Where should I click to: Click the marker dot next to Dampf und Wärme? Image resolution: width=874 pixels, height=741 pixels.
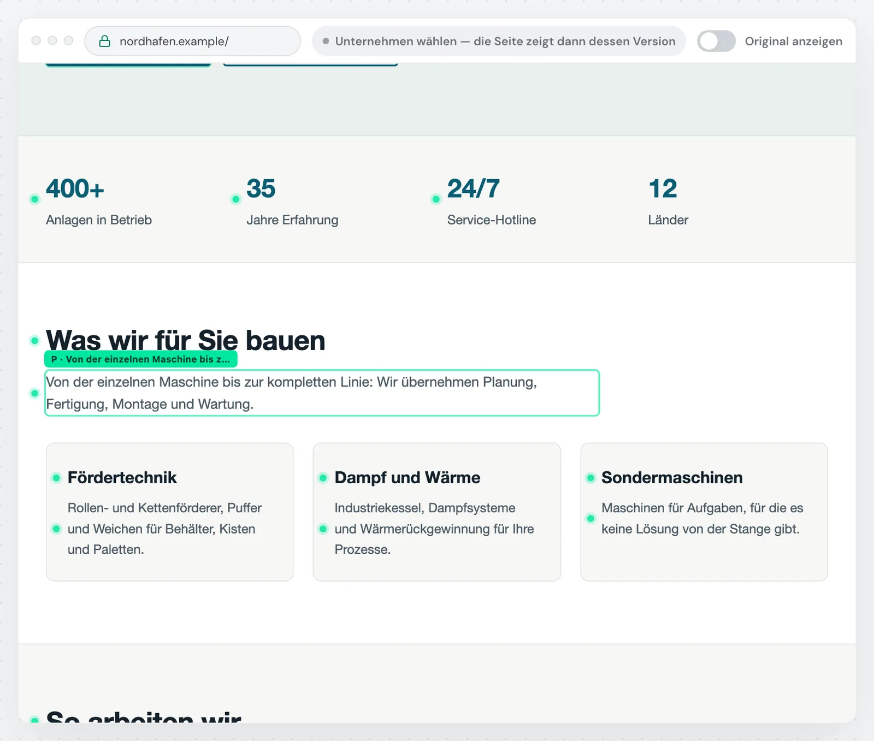[x=323, y=478]
